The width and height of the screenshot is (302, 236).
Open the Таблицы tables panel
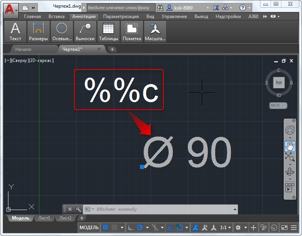click(x=109, y=32)
